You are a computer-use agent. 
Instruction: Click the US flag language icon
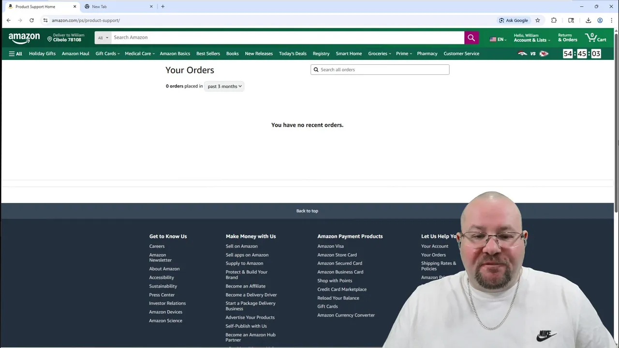coord(493,40)
